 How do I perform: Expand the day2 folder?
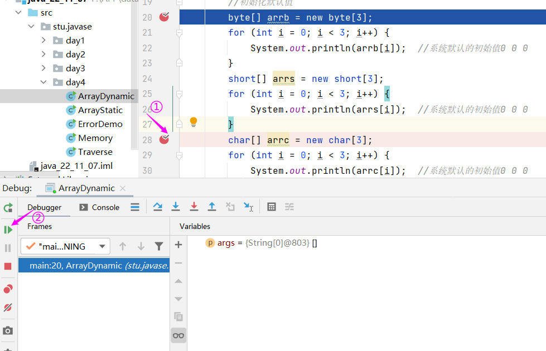click(x=44, y=54)
